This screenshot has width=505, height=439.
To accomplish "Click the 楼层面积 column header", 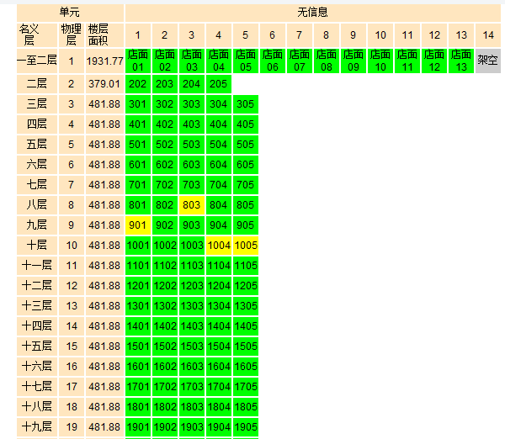I will click(x=104, y=35).
